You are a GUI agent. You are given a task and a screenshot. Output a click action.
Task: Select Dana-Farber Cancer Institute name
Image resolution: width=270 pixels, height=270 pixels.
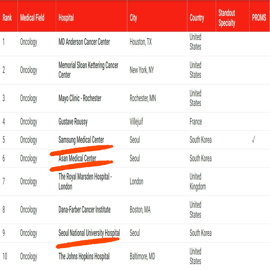pyautogui.click(x=84, y=210)
